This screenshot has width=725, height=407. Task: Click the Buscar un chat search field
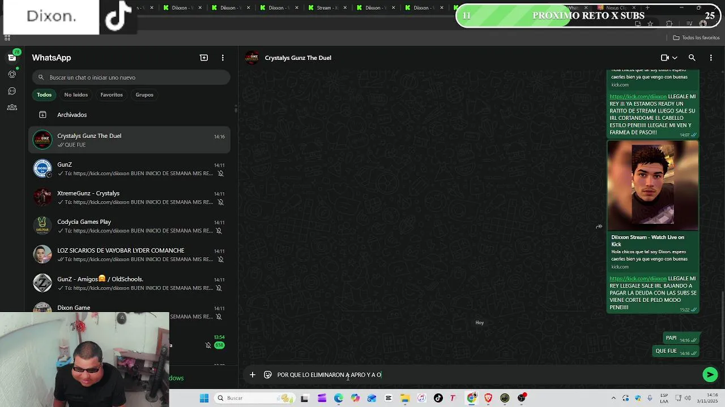tap(131, 77)
